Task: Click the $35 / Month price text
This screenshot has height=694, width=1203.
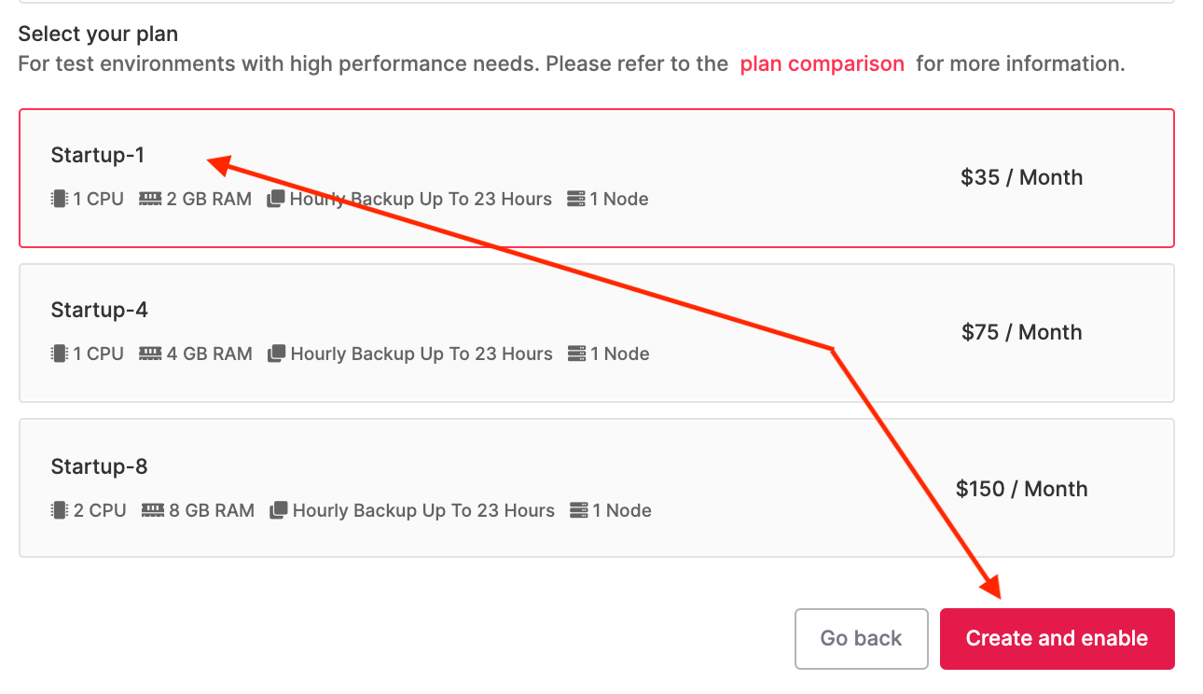Action: (1022, 177)
